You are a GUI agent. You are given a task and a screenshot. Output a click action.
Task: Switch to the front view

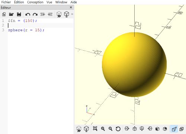coord(157,129)
